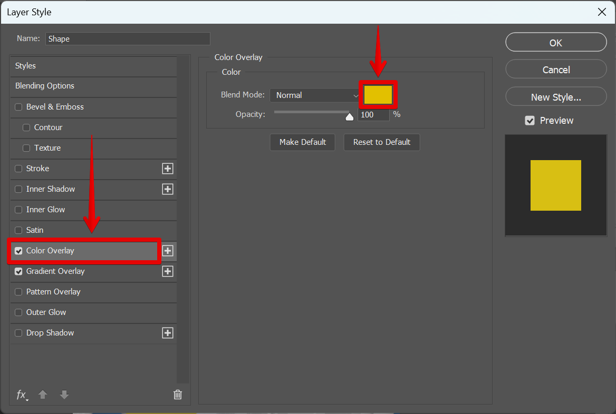Open the Drop Shadow settings row

(x=93, y=333)
